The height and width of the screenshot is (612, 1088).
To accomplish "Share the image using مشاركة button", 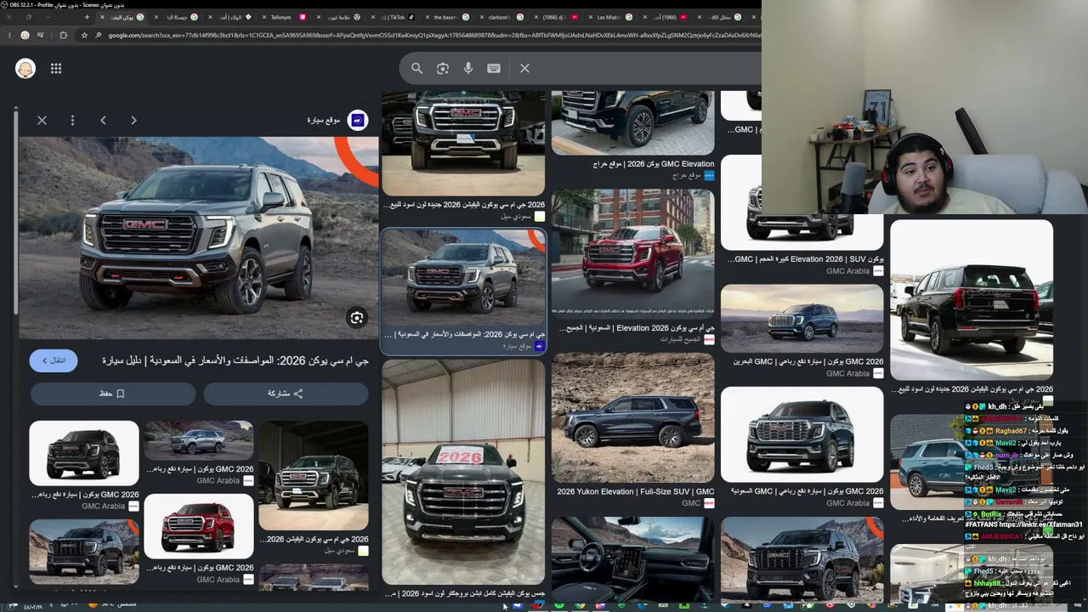I will tap(286, 394).
